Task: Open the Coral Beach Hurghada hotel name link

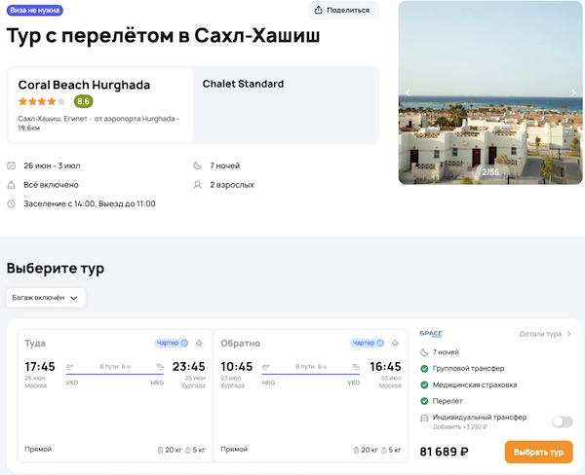Action: pos(84,85)
